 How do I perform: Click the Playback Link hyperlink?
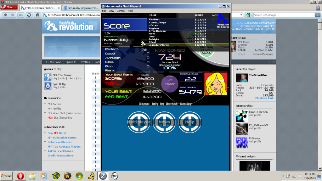tap(264, 98)
